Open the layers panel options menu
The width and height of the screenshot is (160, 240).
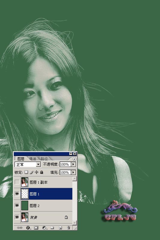pyautogui.click(x=74, y=159)
